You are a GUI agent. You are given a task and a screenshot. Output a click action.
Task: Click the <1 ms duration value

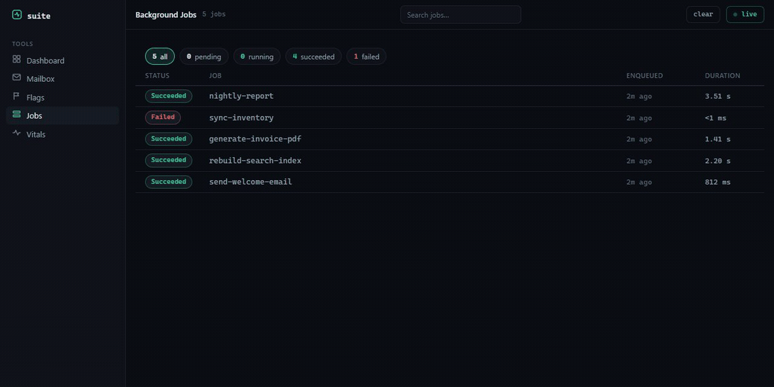716,118
